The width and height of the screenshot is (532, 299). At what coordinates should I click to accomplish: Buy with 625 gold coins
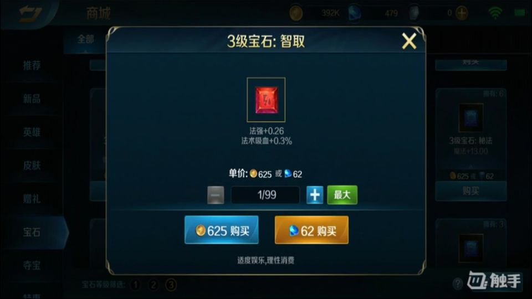222,230
